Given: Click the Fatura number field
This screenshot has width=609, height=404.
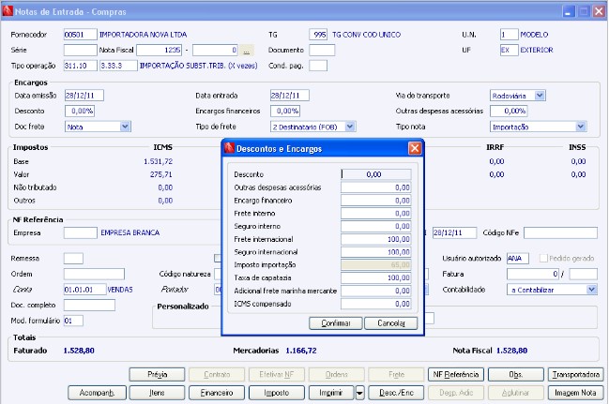Looking at the screenshot, I should (533, 274).
